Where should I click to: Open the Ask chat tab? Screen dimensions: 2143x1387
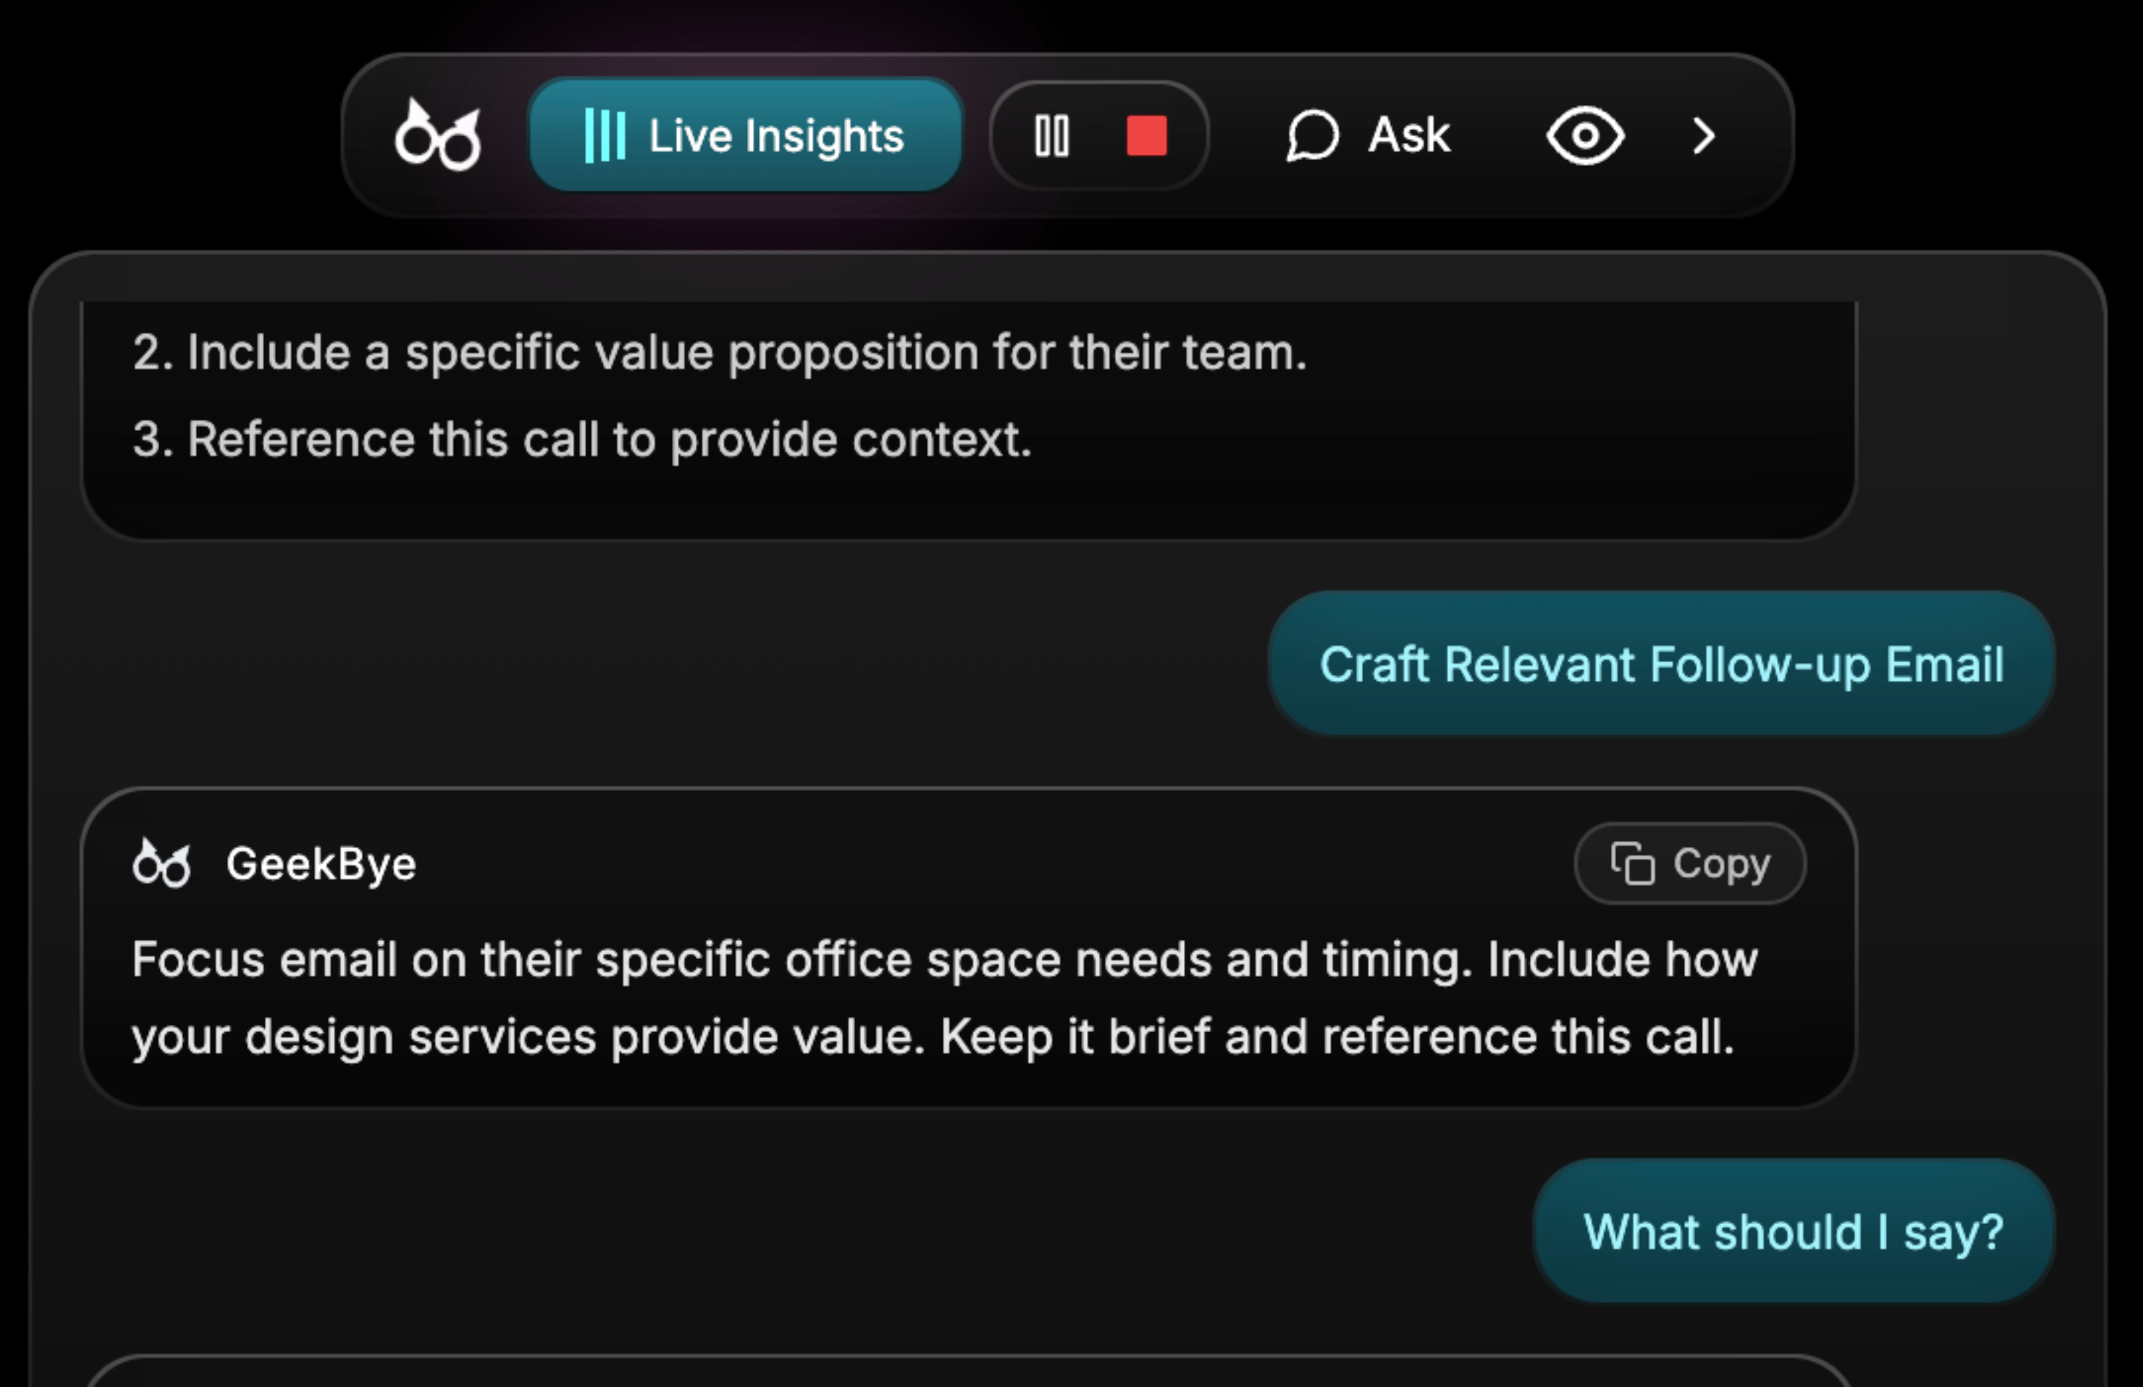point(1368,136)
